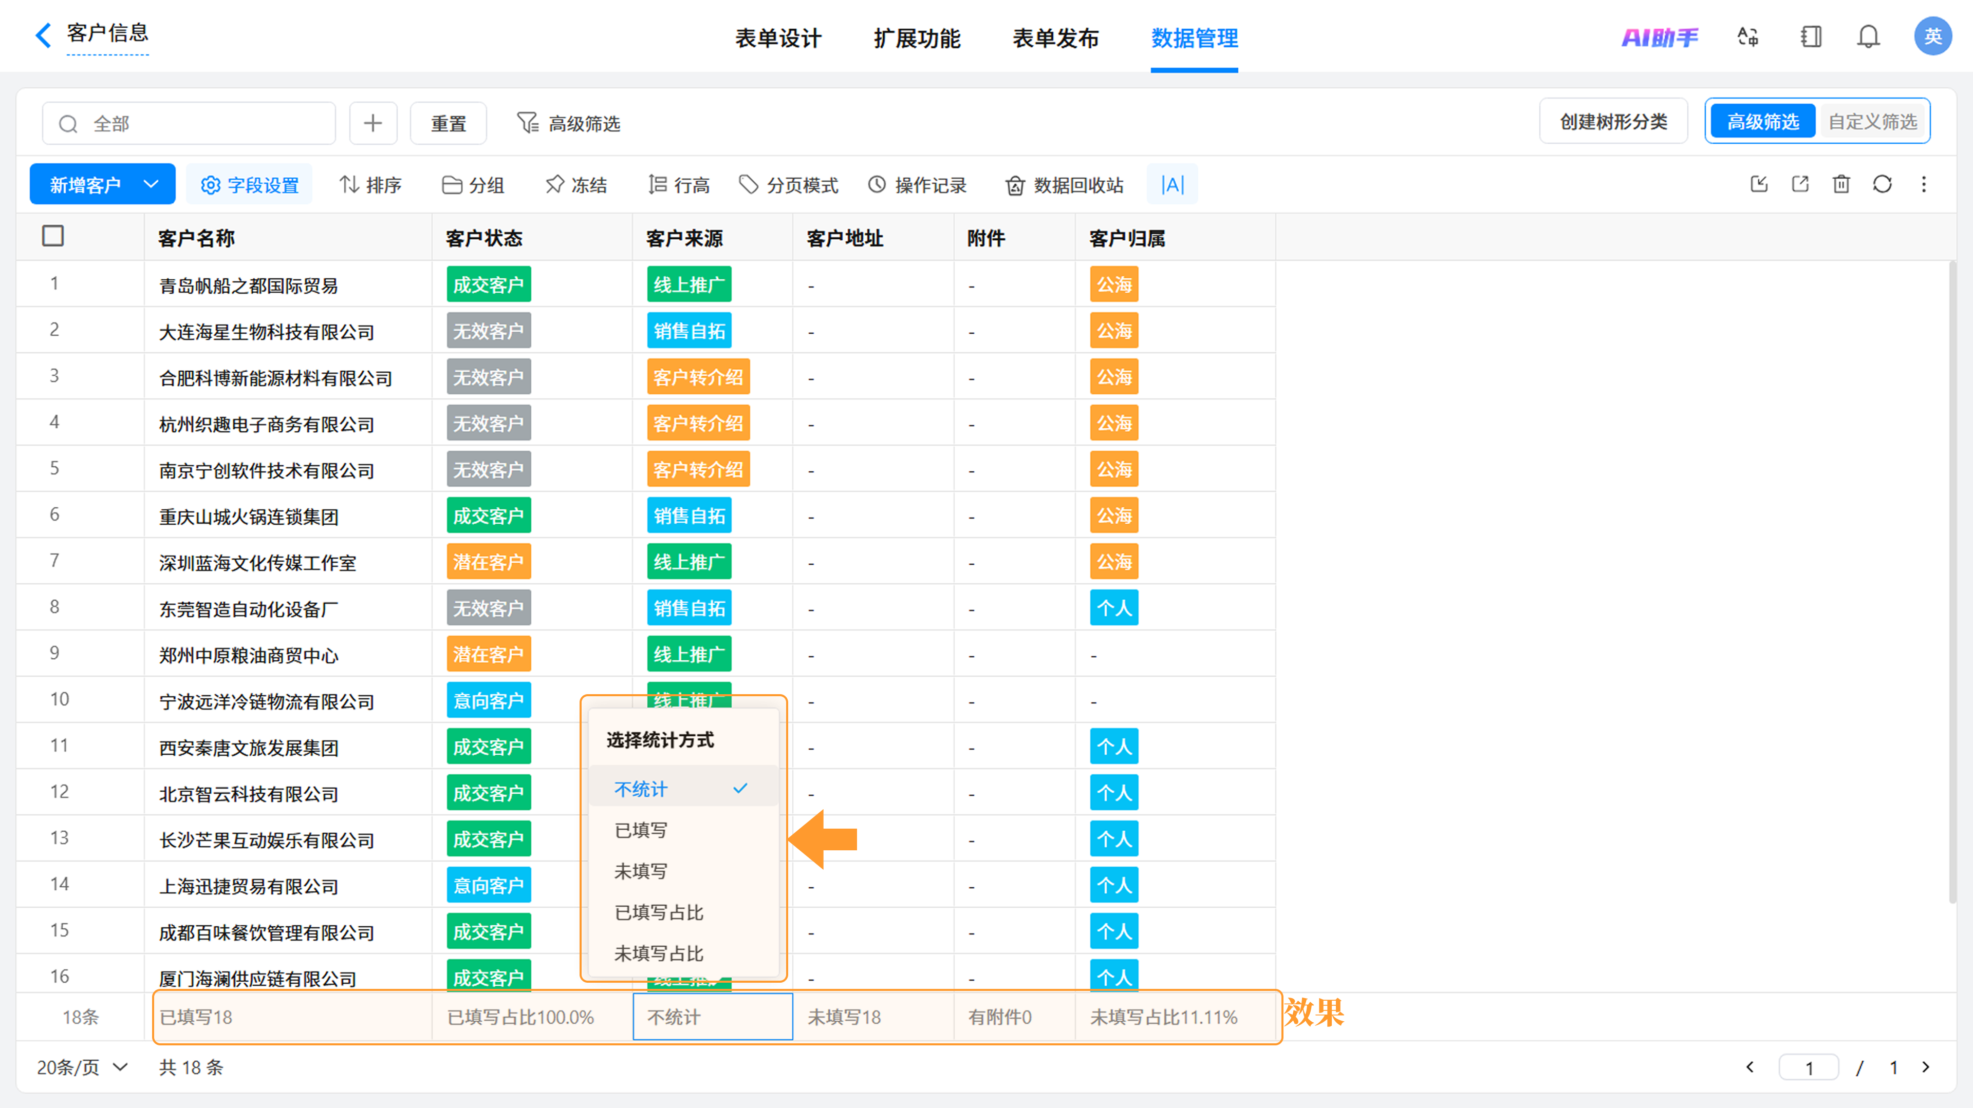
Task: Check the select-all checkbox in header
Action: coord(53,236)
